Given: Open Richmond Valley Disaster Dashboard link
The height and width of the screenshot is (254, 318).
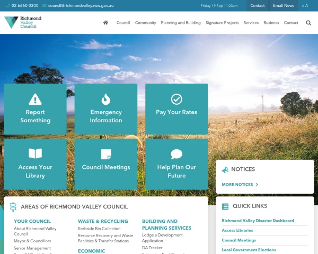Looking at the screenshot, I should click(x=258, y=221).
